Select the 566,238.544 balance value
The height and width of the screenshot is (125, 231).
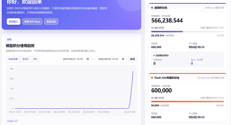[x=167, y=21]
